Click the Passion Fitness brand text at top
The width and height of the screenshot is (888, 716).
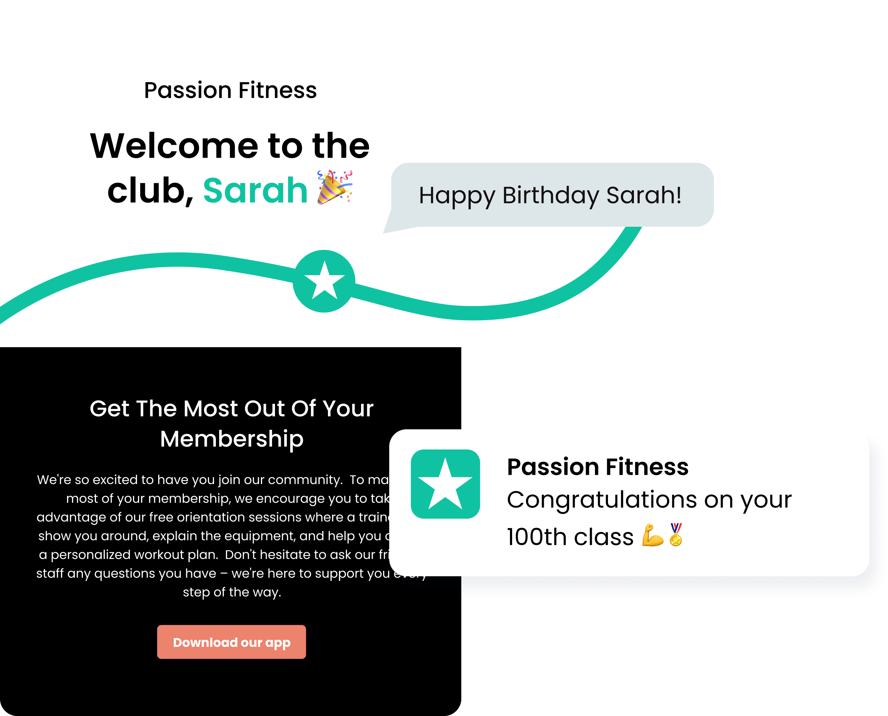(x=230, y=90)
